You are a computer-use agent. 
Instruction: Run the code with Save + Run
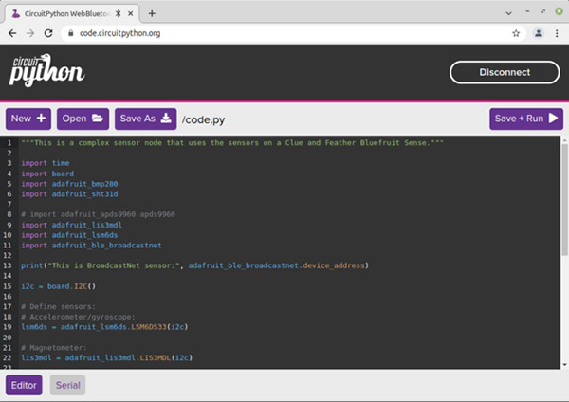coord(526,119)
